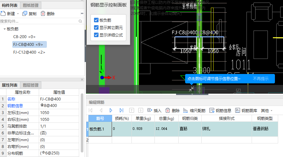Image resolution: width=283 pixels, height=157 pixels.
Task: Click 插入 insert row button
Action: tap(154, 110)
